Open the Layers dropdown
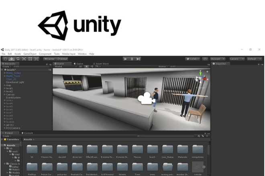The width and height of the screenshot is (265, 176). click(237, 59)
